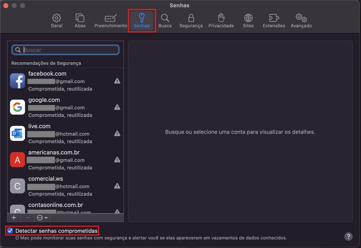Select the facebook.com password entry
The height and width of the screenshot is (248, 361).
[x=65, y=81]
